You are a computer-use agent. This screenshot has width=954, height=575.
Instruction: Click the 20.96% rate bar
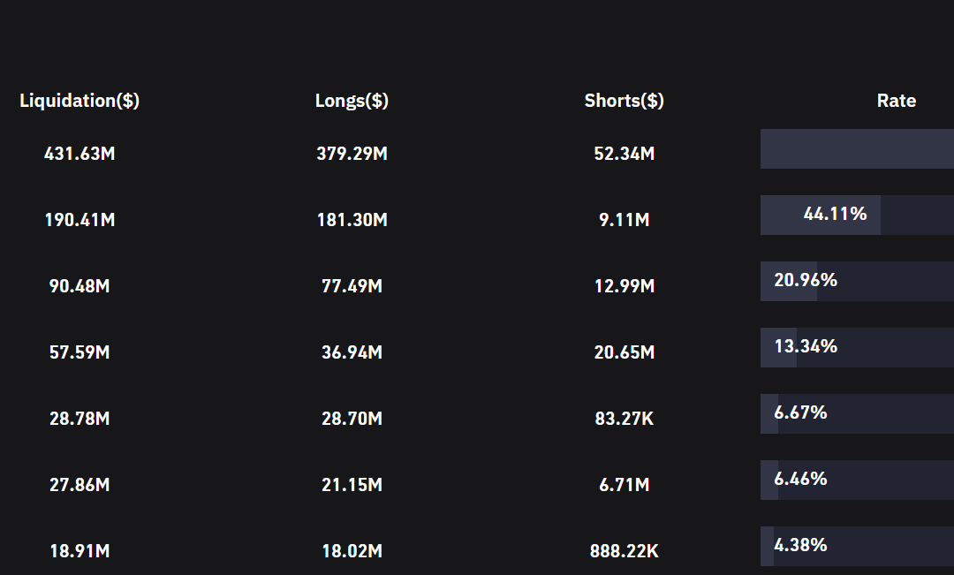coord(857,281)
